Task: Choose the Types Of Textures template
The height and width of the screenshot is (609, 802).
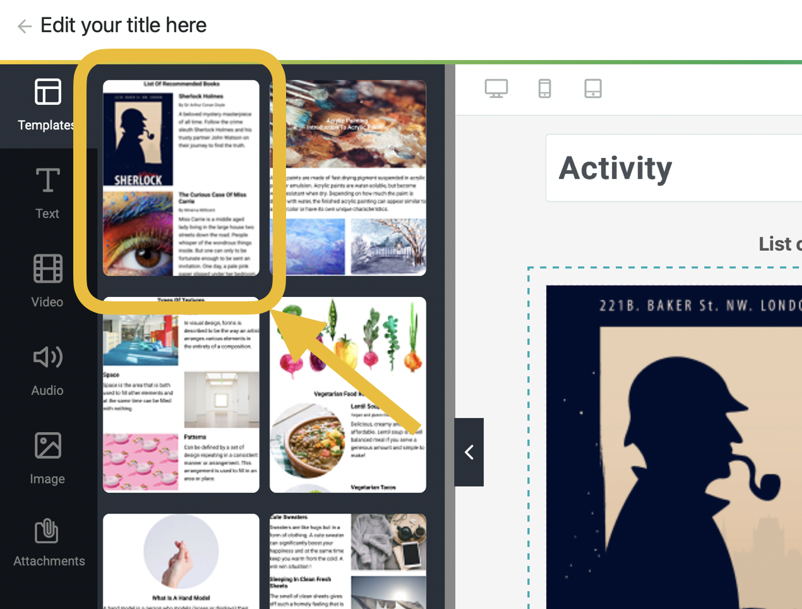Action: (181, 395)
